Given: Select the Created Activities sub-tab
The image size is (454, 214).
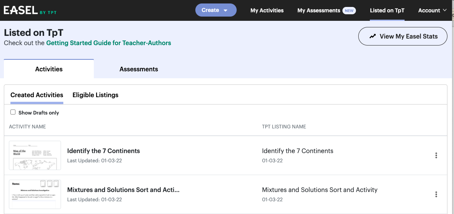Looking at the screenshot, I should [x=37, y=95].
